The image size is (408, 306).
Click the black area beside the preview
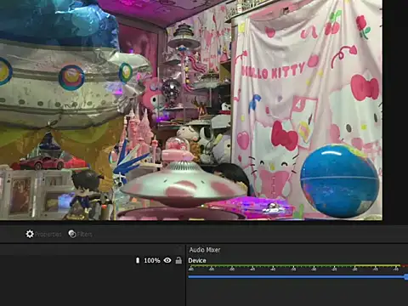pos(395,110)
